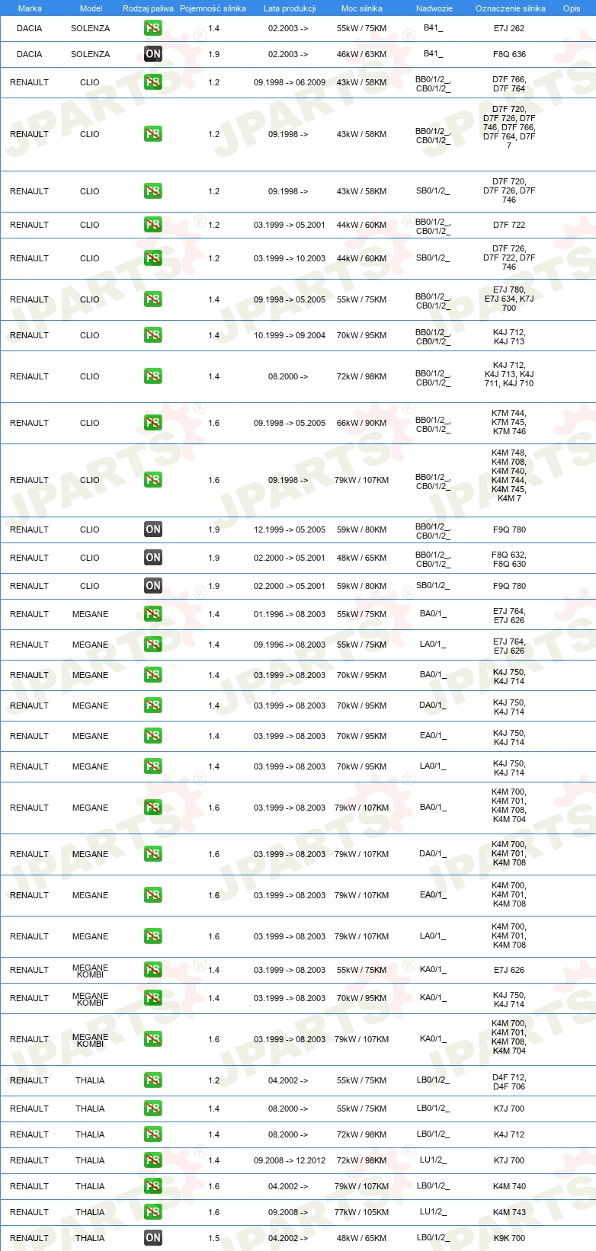Click the ON diesel icon for Dacia Solenza 1.9
The image size is (596, 1251).
(153, 54)
